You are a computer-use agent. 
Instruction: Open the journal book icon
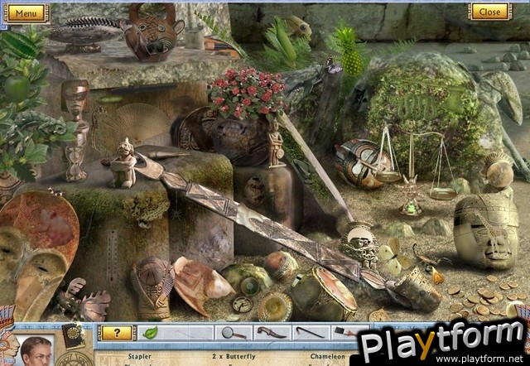(72, 335)
